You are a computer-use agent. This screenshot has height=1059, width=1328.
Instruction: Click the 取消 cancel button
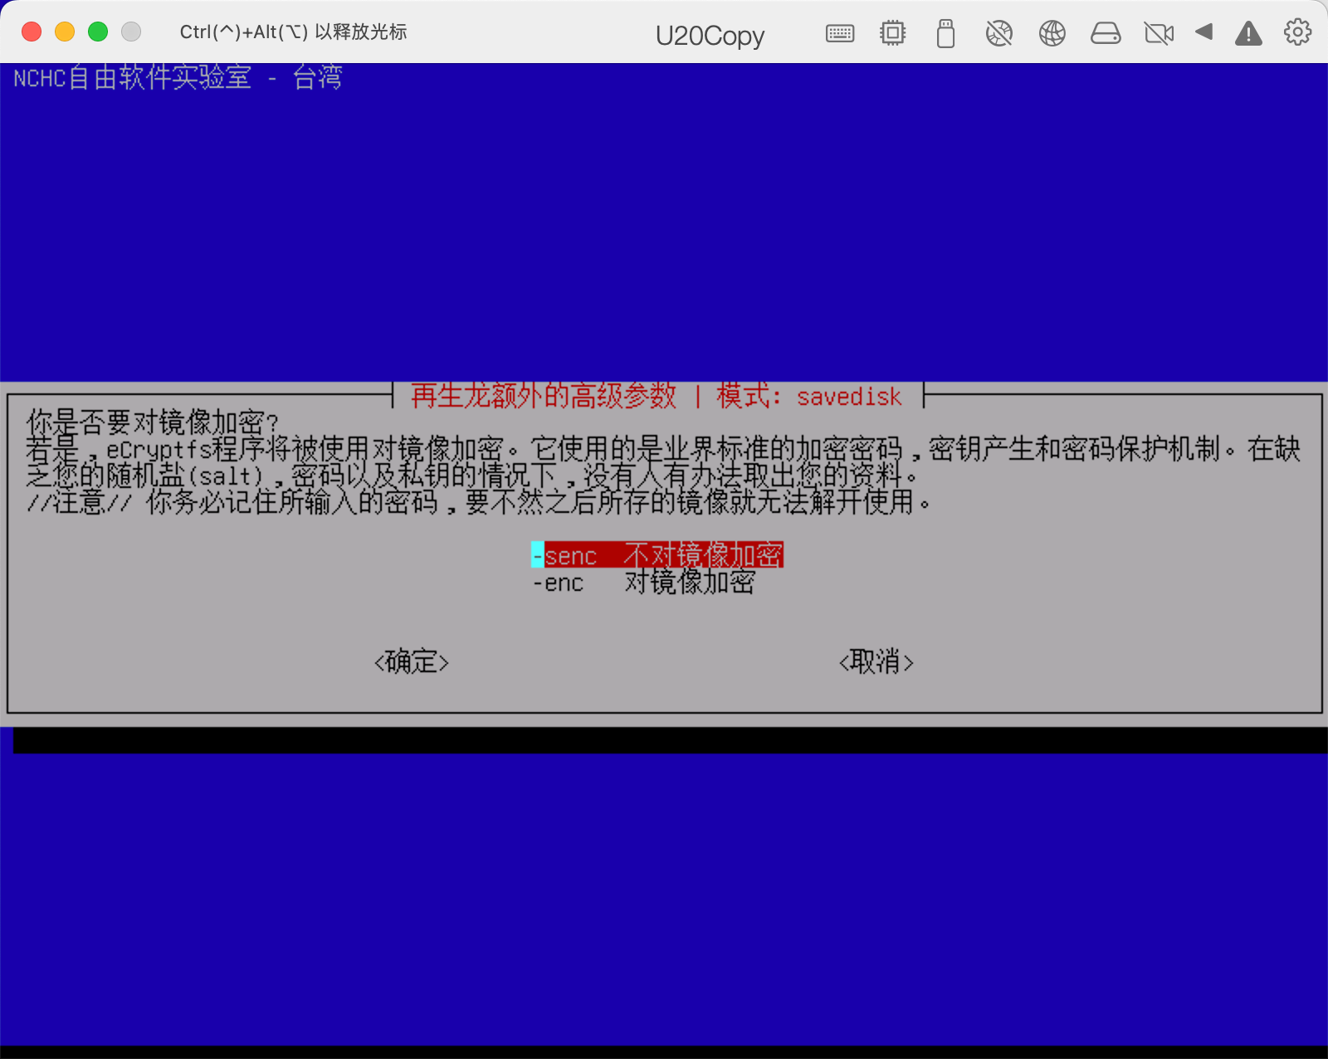click(x=877, y=662)
